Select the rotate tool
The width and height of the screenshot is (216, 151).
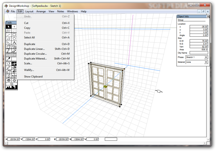(x=8, y=64)
